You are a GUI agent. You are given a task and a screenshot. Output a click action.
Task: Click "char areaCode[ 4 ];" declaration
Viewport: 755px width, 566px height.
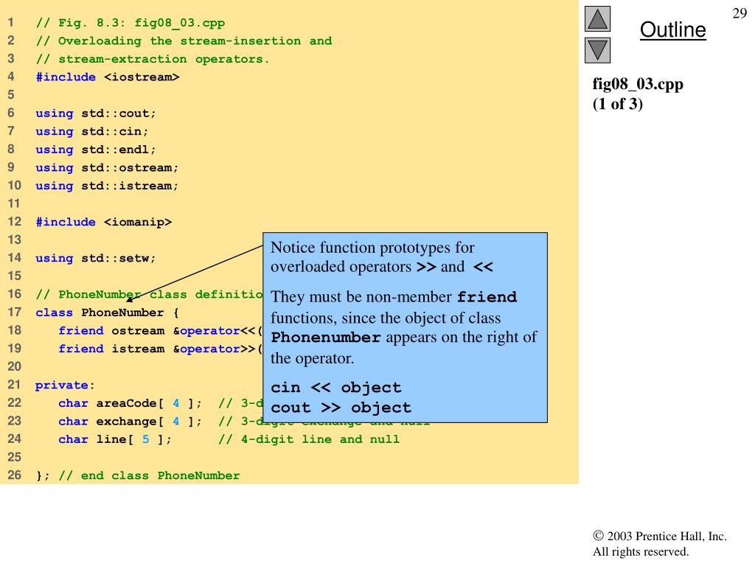pos(130,403)
